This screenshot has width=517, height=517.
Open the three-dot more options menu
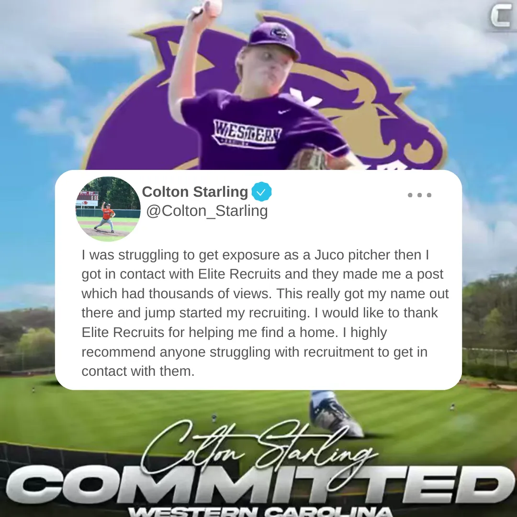pyautogui.click(x=419, y=195)
